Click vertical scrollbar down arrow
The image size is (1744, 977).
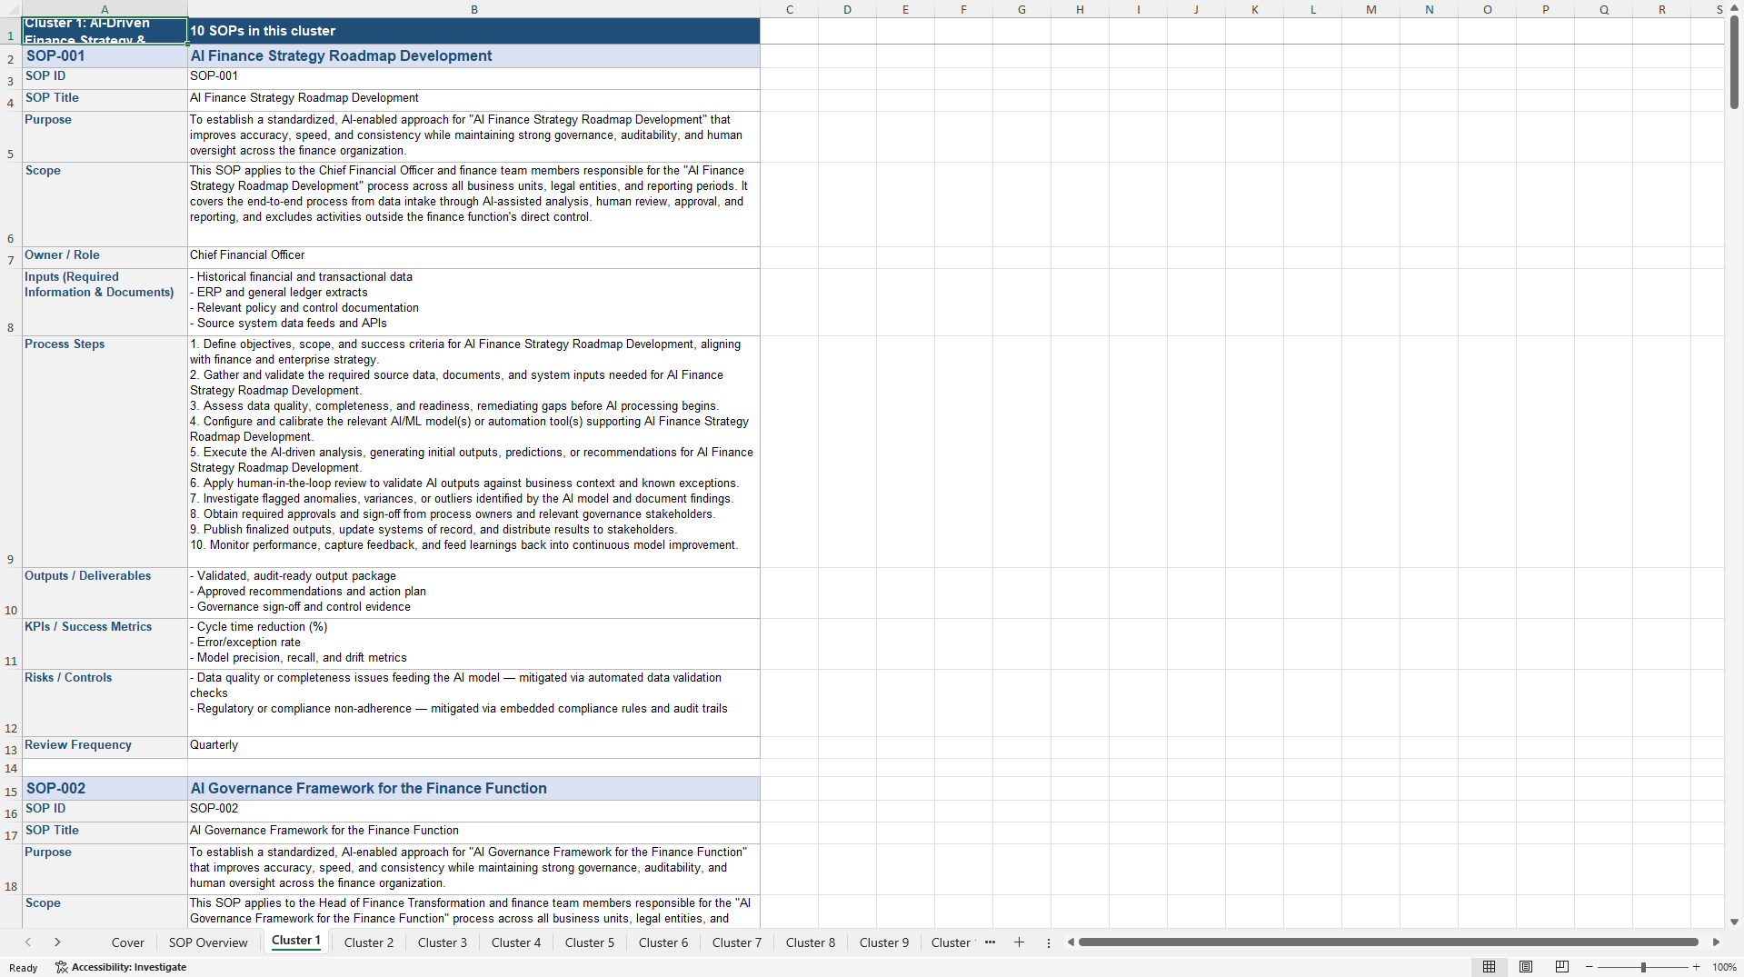coord(1734,922)
